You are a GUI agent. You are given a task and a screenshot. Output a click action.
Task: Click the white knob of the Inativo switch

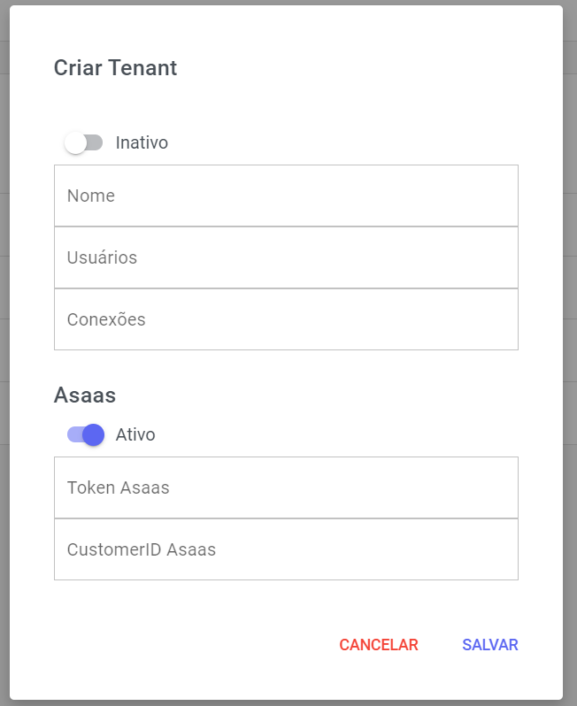(x=76, y=142)
